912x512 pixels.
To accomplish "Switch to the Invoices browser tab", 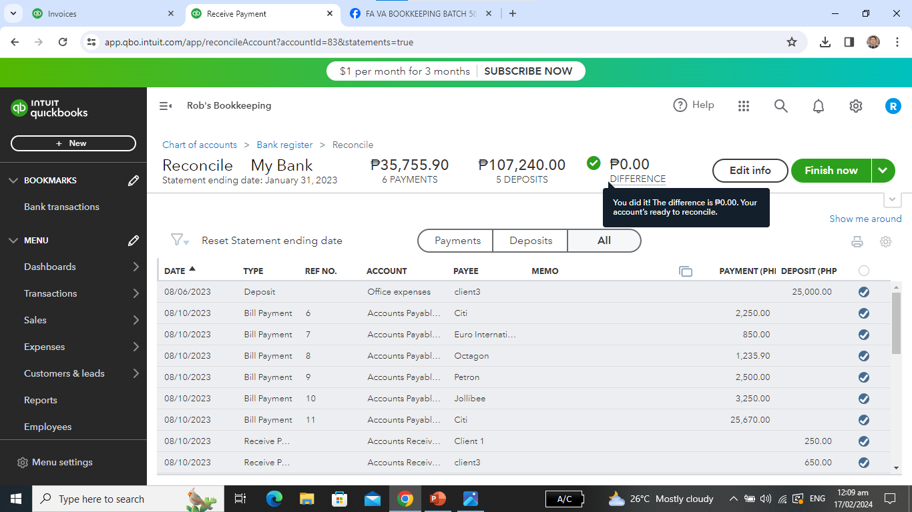I will (103, 13).
